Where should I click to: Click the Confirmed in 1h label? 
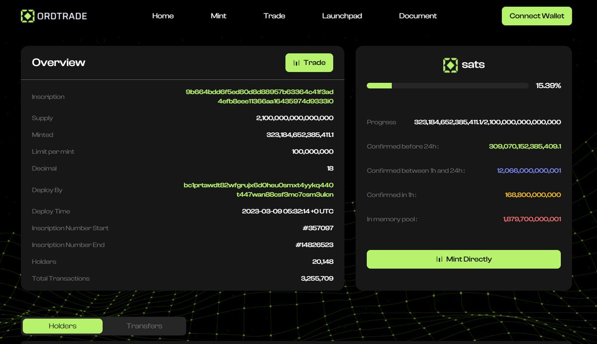click(x=392, y=195)
